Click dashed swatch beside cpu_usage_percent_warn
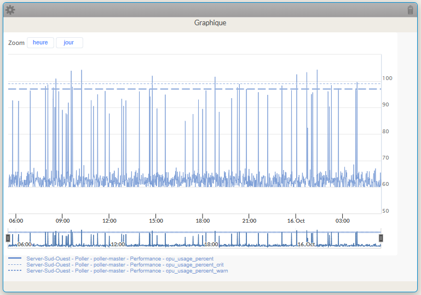This screenshot has width=421, height=295. (15, 270)
